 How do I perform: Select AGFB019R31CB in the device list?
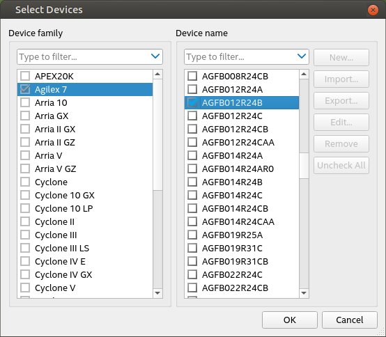(242, 262)
